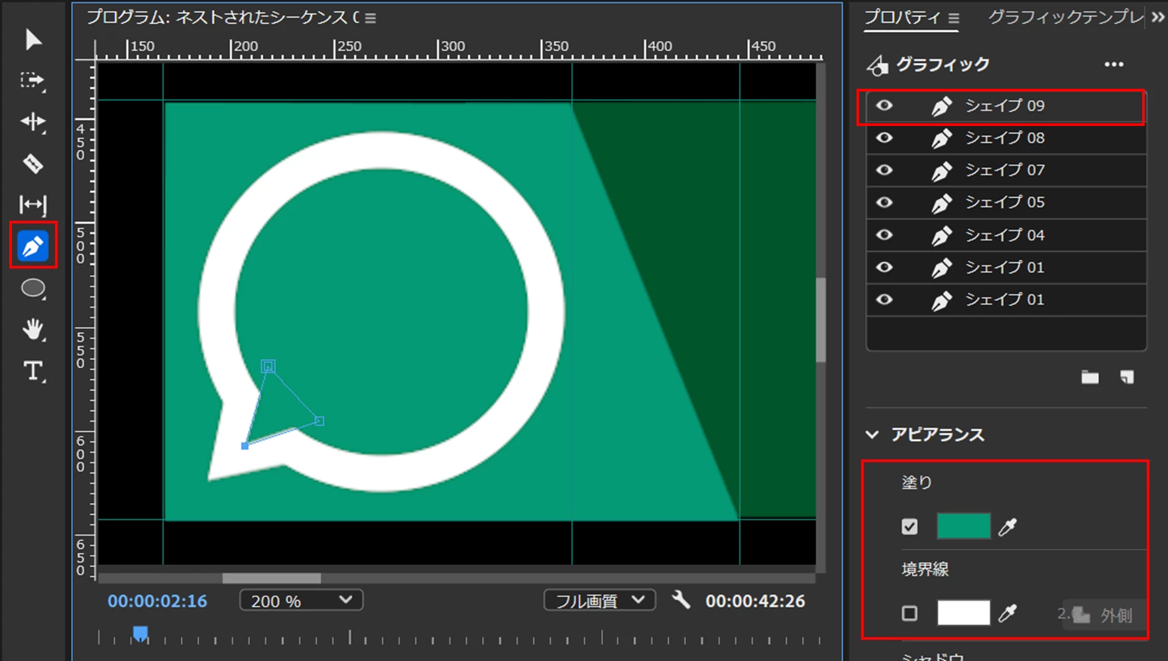The height and width of the screenshot is (661, 1168).
Task: Select the シェイプ 05 layer name
Action: [1004, 202]
